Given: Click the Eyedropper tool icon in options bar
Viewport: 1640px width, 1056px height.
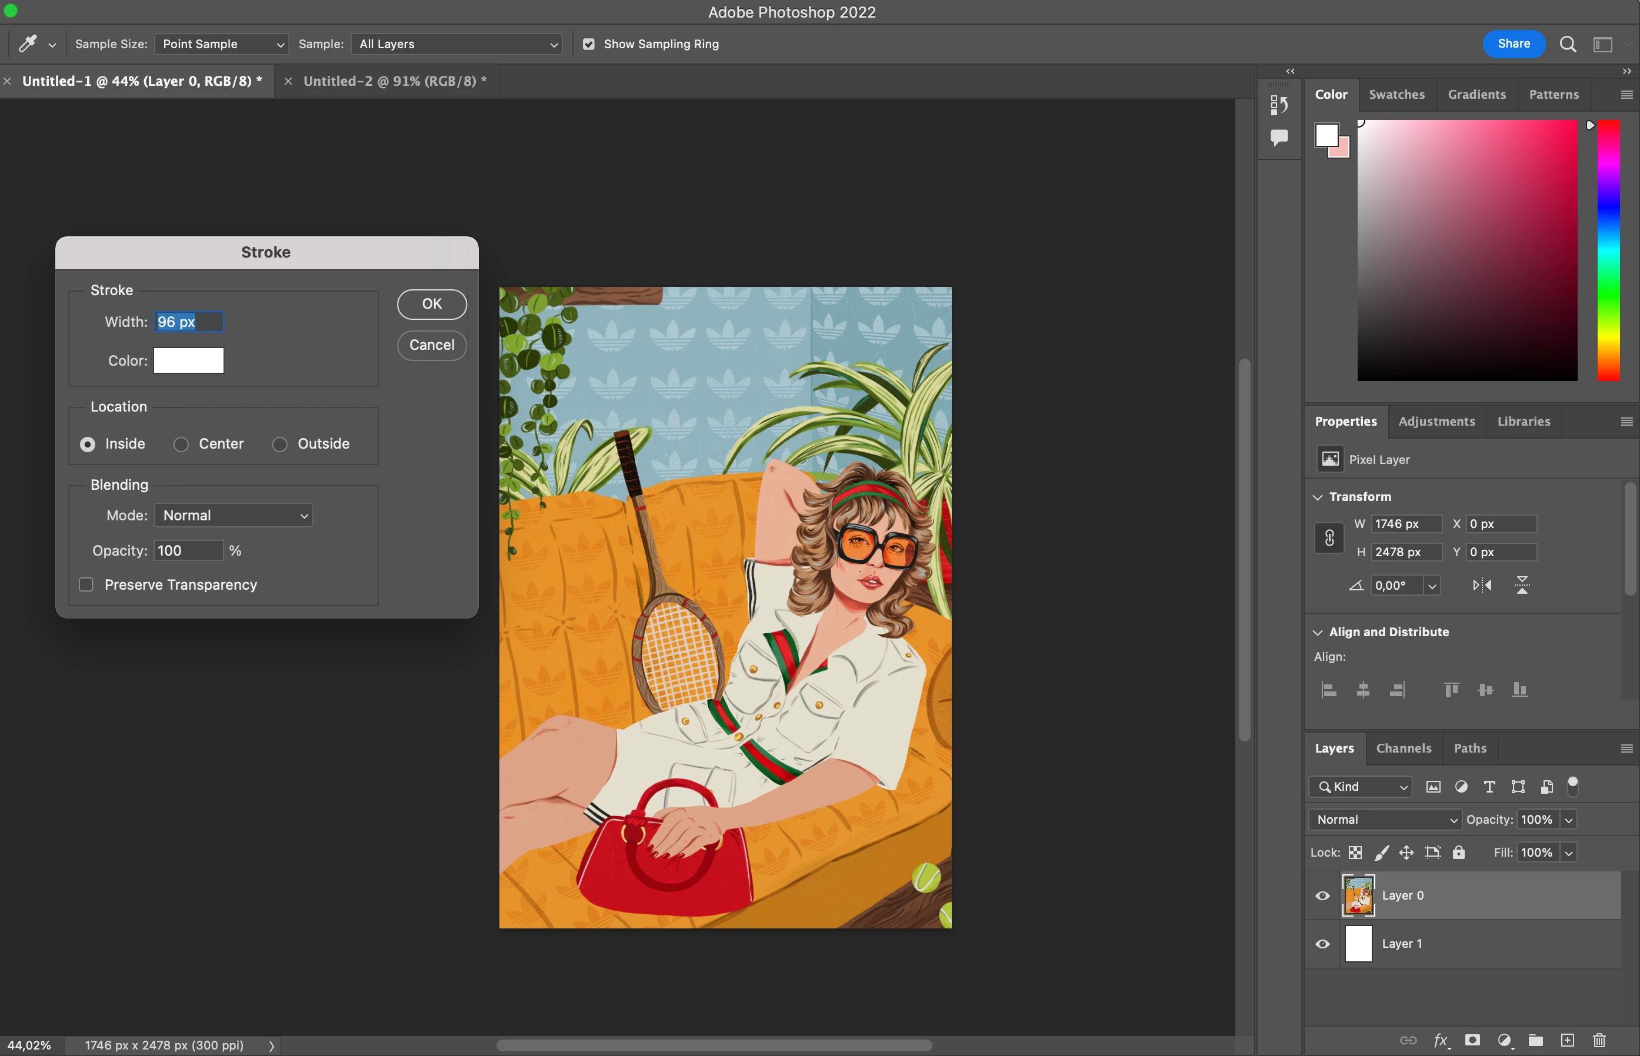Looking at the screenshot, I should pos(28,44).
